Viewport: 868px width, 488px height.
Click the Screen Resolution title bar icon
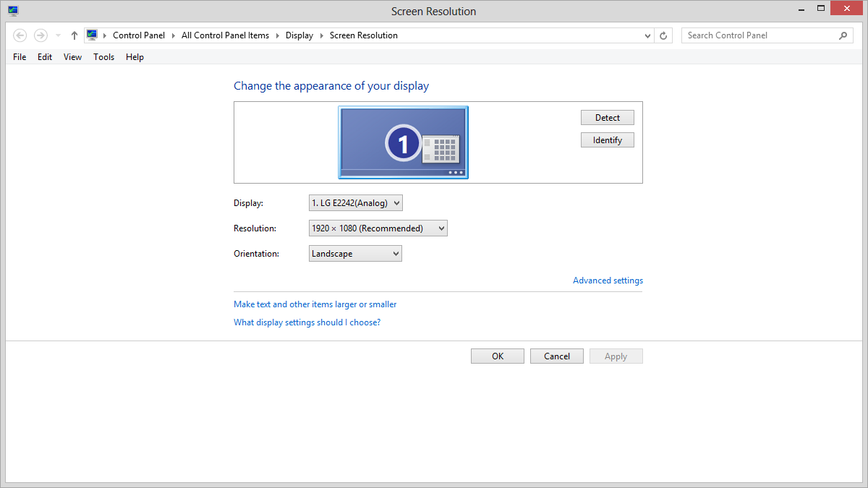[13, 11]
